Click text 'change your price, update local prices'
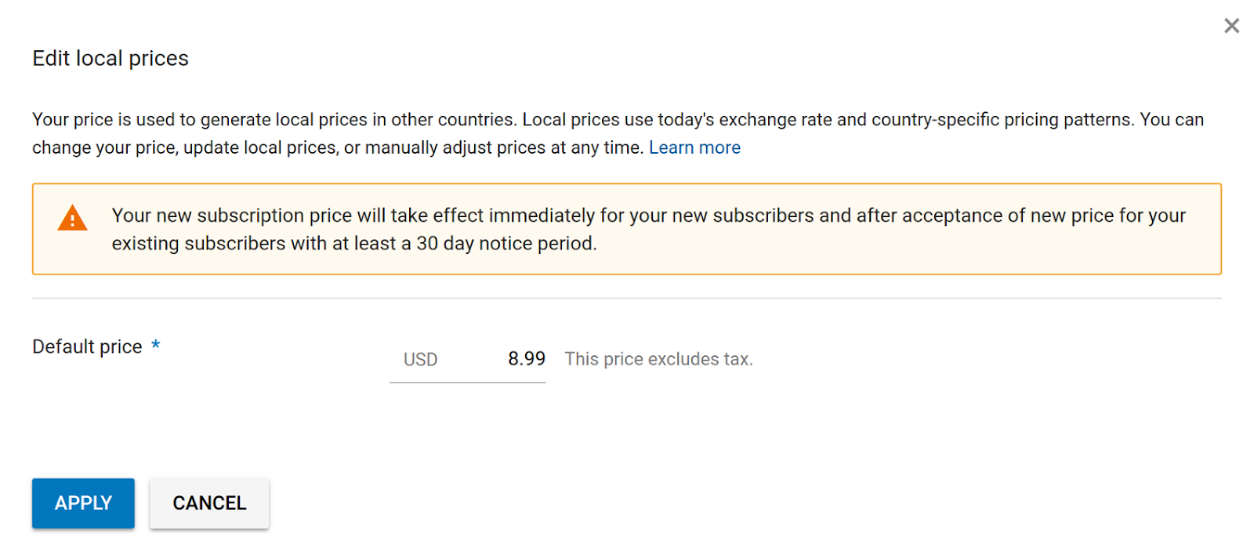The width and height of the screenshot is (1254, 548). [x=184, y=147]
